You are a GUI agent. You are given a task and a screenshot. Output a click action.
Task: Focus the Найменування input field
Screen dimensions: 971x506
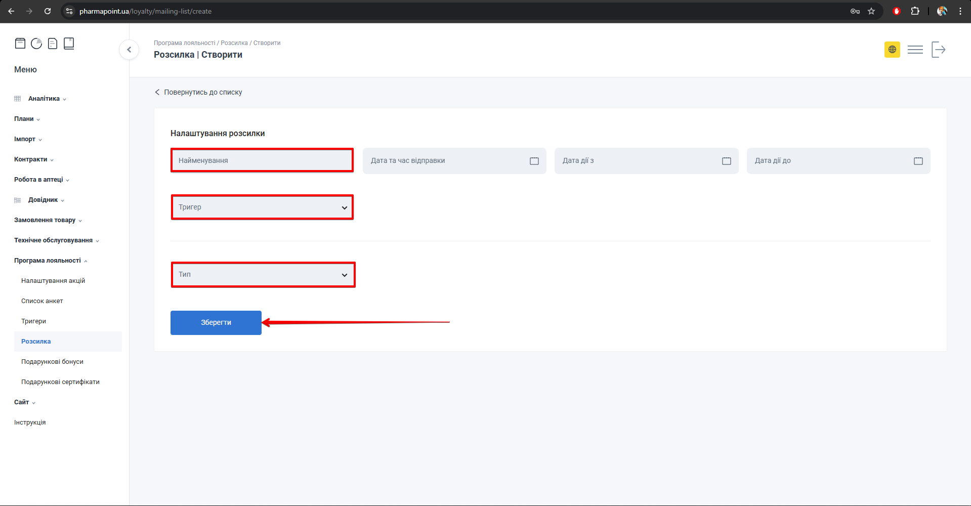click(262, 160)
